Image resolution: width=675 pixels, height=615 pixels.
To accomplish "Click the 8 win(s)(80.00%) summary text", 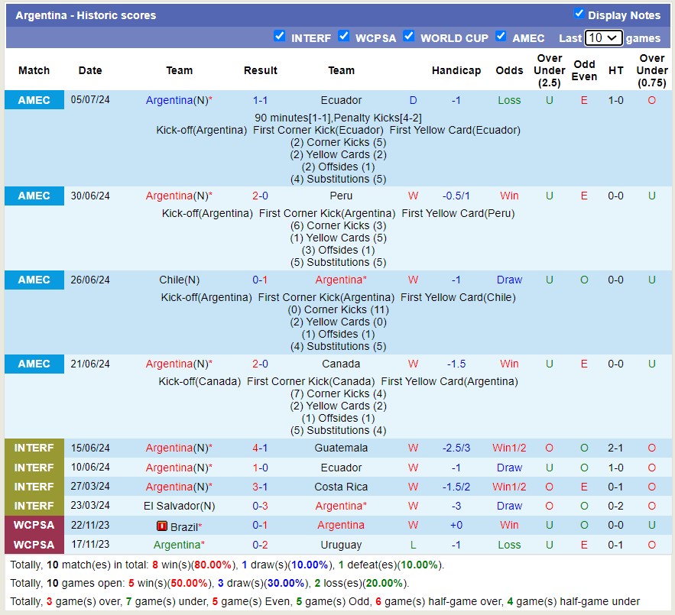I will (194, 565).
